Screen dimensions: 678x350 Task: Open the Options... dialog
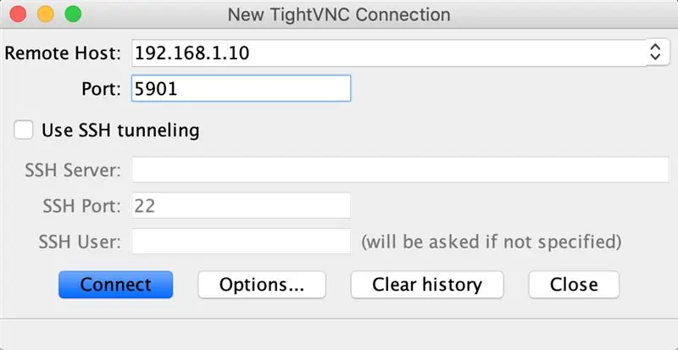262,285
